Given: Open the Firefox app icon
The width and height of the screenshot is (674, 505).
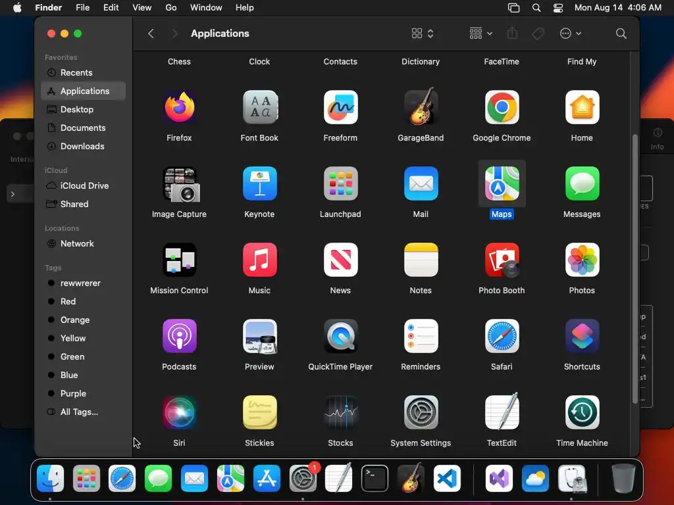Looking at the screenshot, I should tap(179, 107).
